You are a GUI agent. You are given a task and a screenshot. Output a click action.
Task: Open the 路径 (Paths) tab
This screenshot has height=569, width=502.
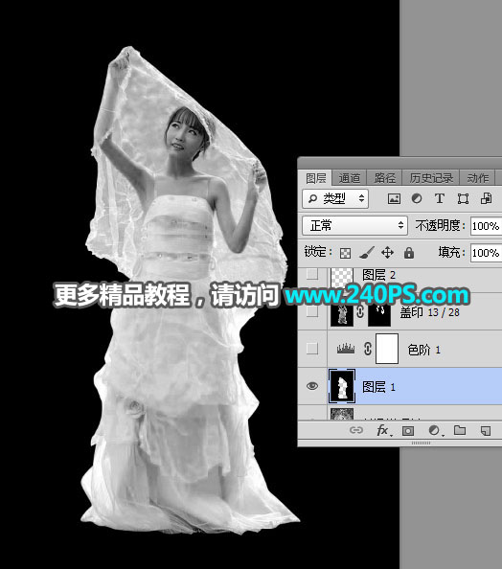click(x=384, y=178)
